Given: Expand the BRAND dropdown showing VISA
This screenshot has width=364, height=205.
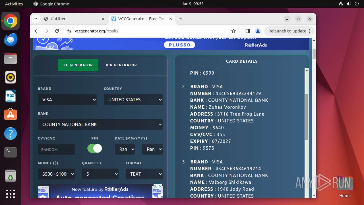Looking at the screenshot, I should point(67,100).
